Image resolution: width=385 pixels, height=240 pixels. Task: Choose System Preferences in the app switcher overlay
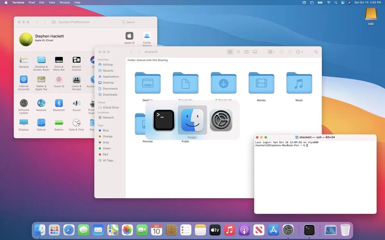click(x=221, y=120)
